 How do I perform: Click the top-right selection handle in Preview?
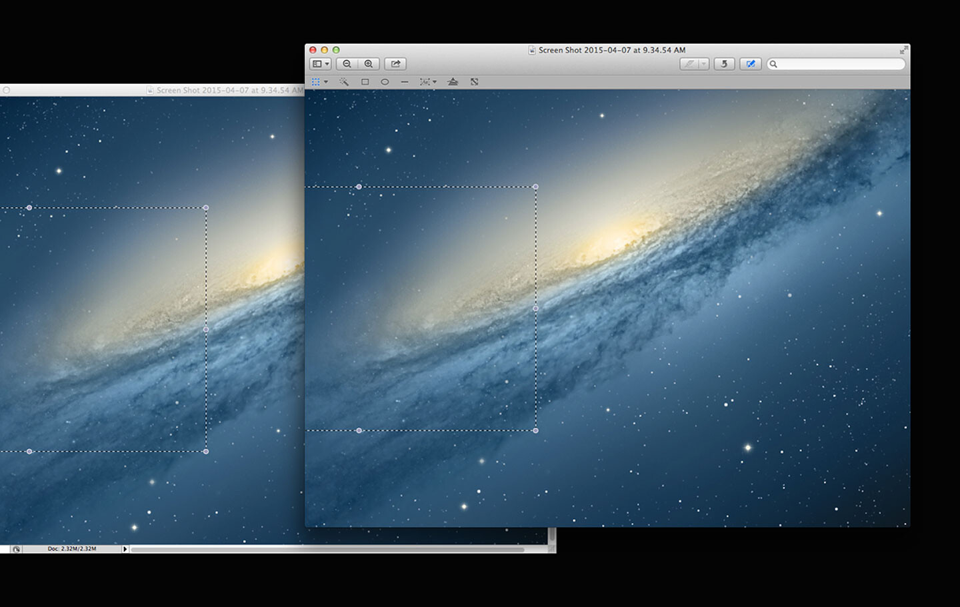pyautogui.click(x=536, y=187)
